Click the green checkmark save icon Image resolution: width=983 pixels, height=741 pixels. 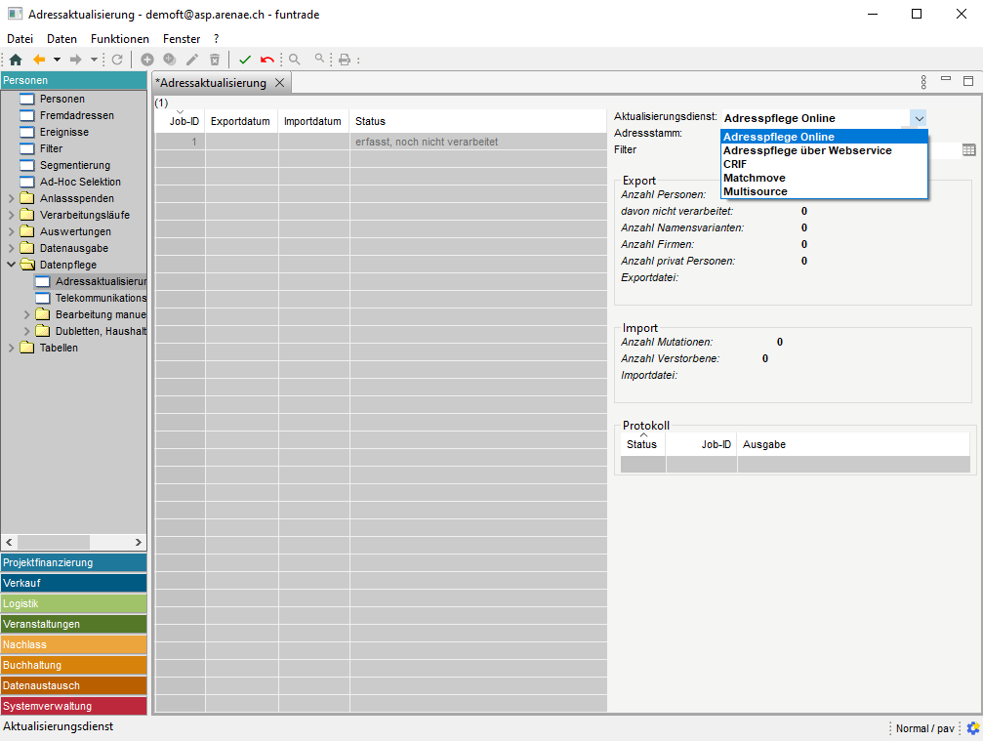(245, 60)
